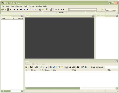
Task: Click the Save project disk icon
Action: click(31, 67)
